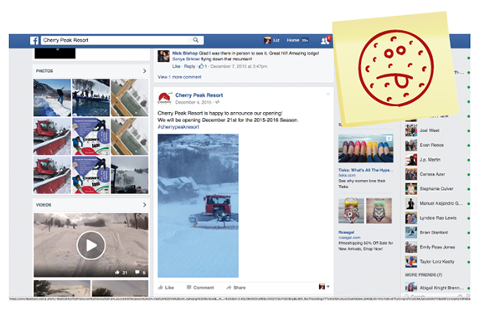Open the #cherrypeakresort hashtag
480x312 pixels.
[178, 127]
